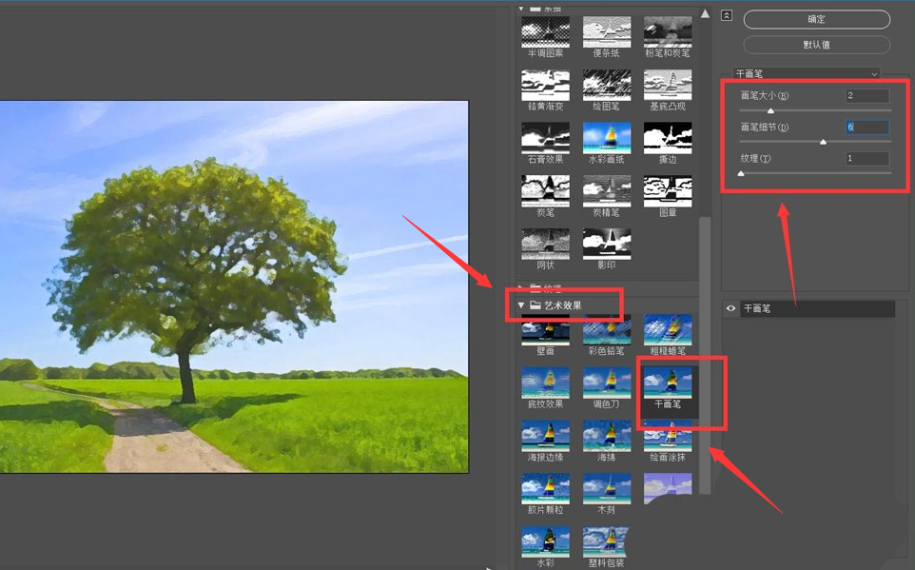
Task: Open the 干画笔 filter type dropdown
Action: pos(807,73)
